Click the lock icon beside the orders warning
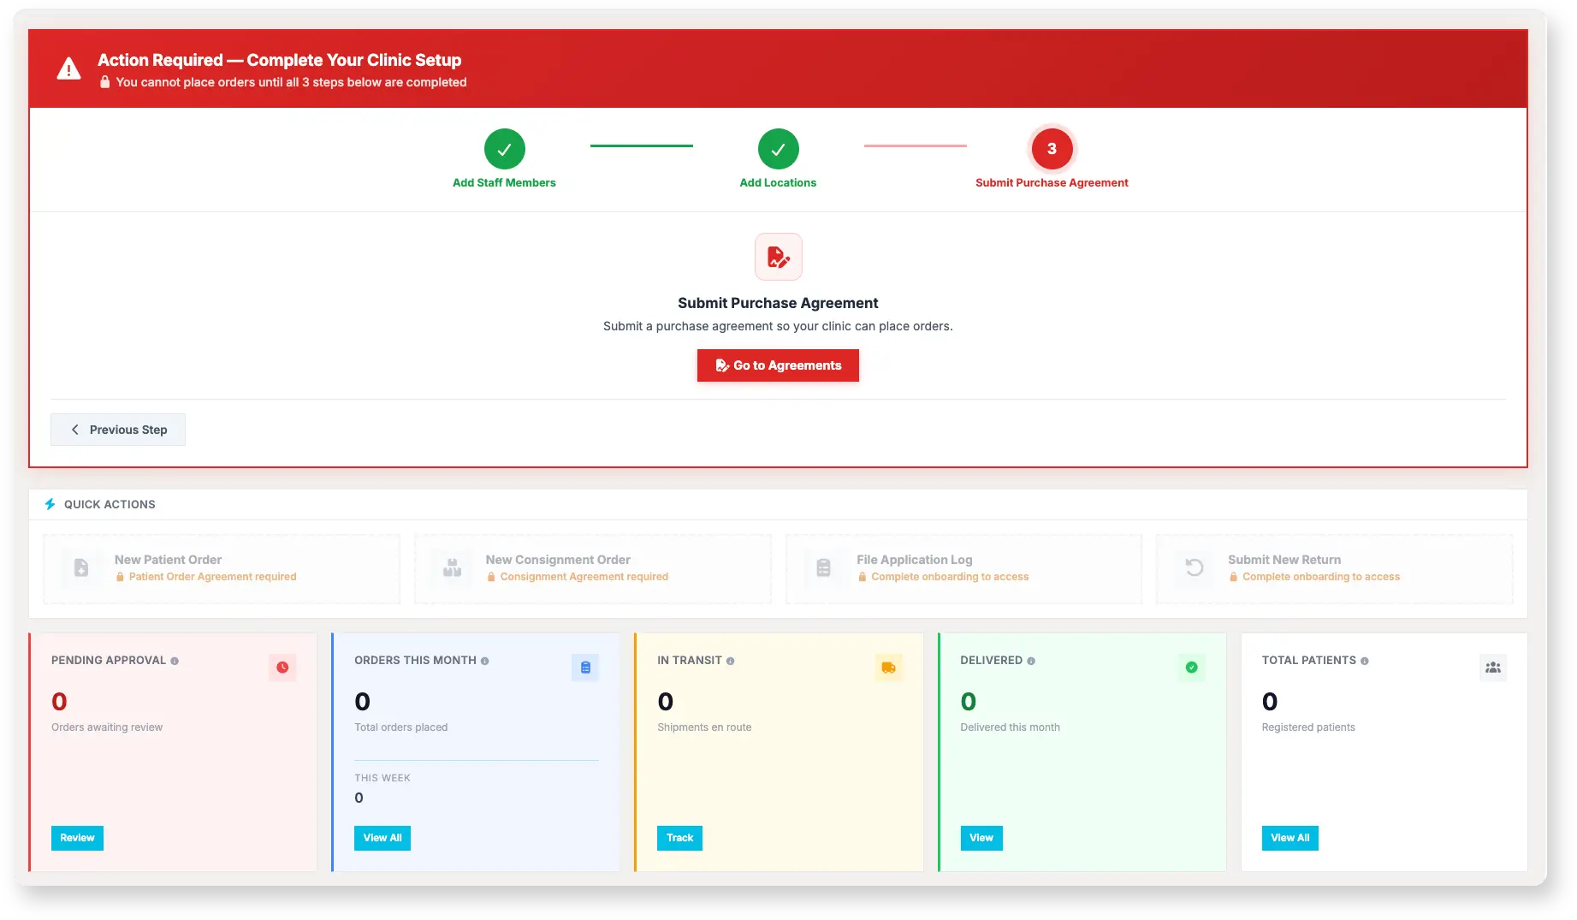Viewport: 1577px width, 920px height. 104,82
